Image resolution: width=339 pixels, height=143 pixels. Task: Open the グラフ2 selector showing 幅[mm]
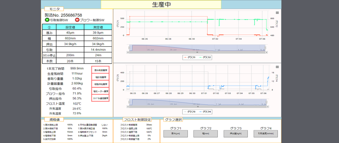(205, 134)
